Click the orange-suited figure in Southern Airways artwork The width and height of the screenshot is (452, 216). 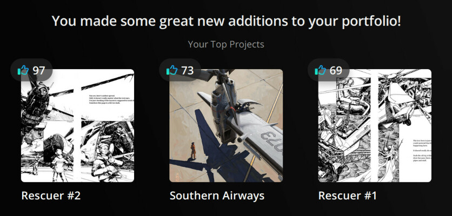[192, 151]
